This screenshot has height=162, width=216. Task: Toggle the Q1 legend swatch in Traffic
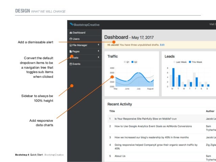coord(125,62)
